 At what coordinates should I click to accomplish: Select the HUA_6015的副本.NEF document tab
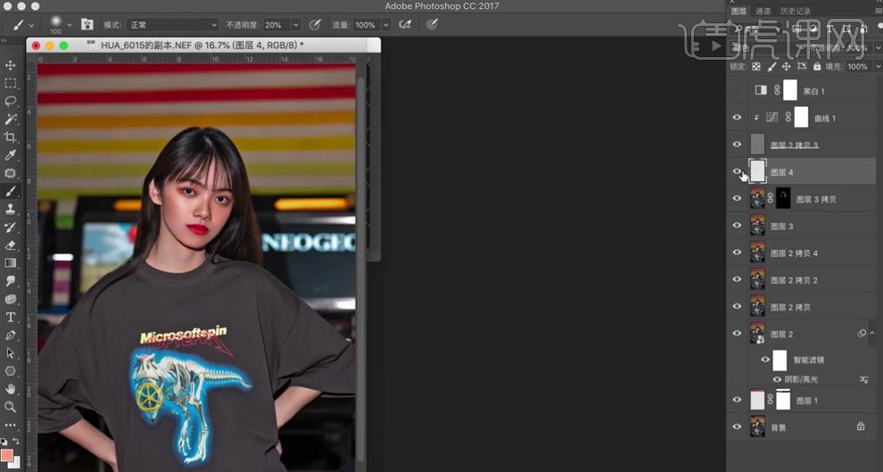[x=202, y=46]
